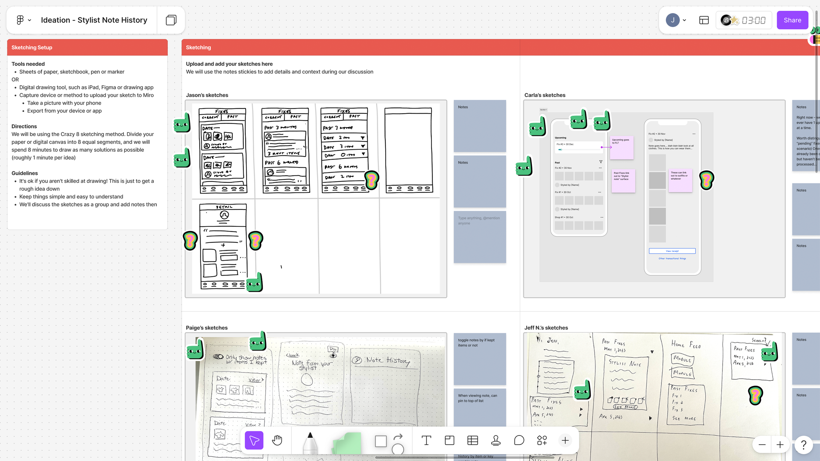
Task: Zoom out with minus button
Action: 762,445
